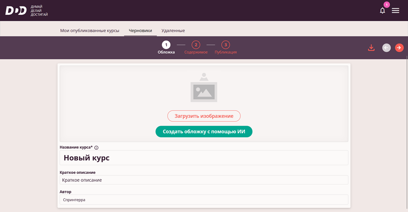Click the Краткое описание input field
The width and height of the screenshot is (408, 212).
[204, 180]
